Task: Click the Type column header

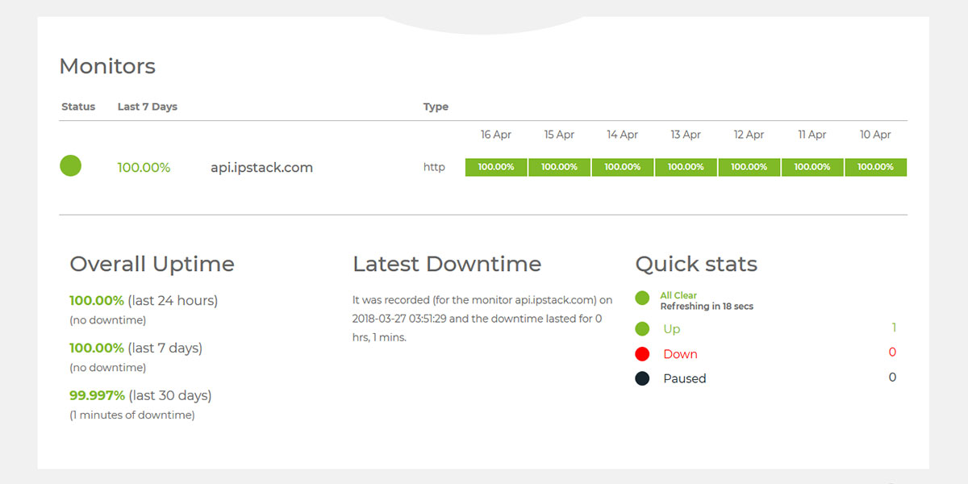Action: click(436, 107)
